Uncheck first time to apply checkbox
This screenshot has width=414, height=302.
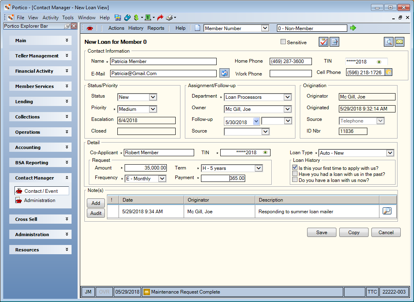coord(295,167)
